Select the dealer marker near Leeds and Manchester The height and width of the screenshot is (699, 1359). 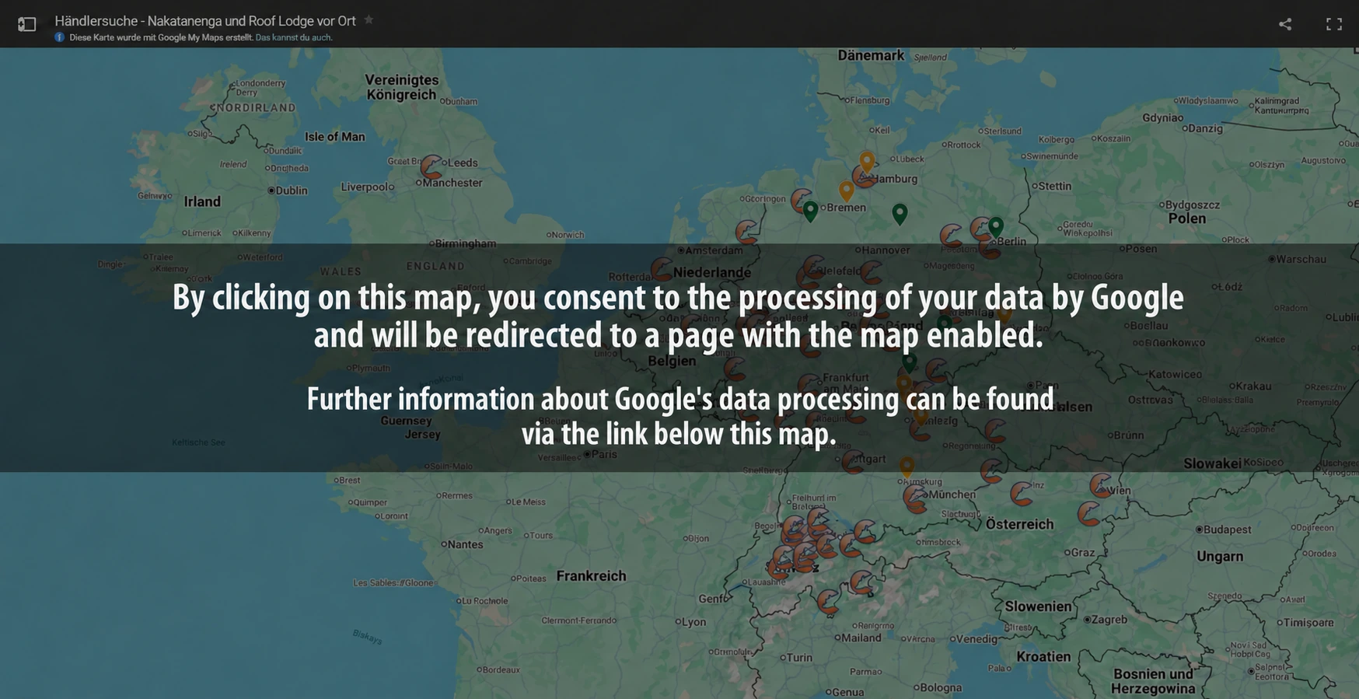431,166
